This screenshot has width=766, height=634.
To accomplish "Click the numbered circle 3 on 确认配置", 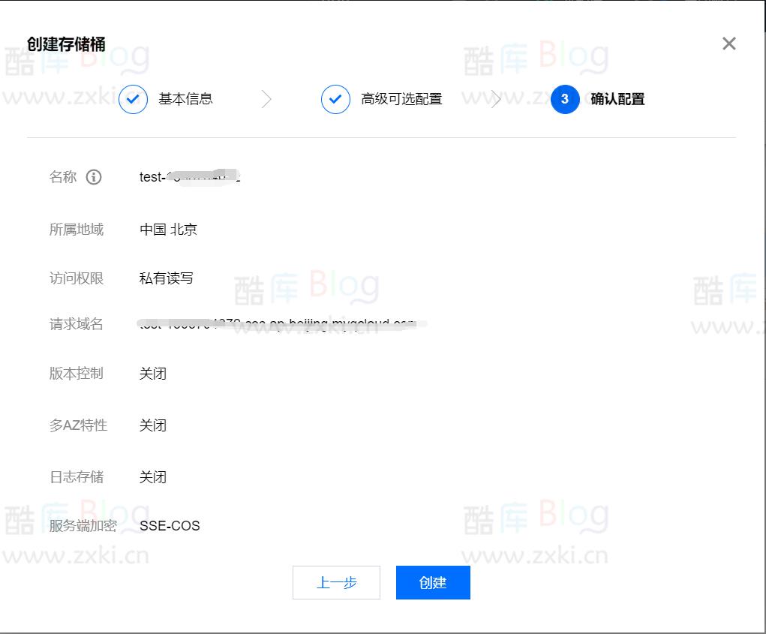I will click(x=564, y=99).
